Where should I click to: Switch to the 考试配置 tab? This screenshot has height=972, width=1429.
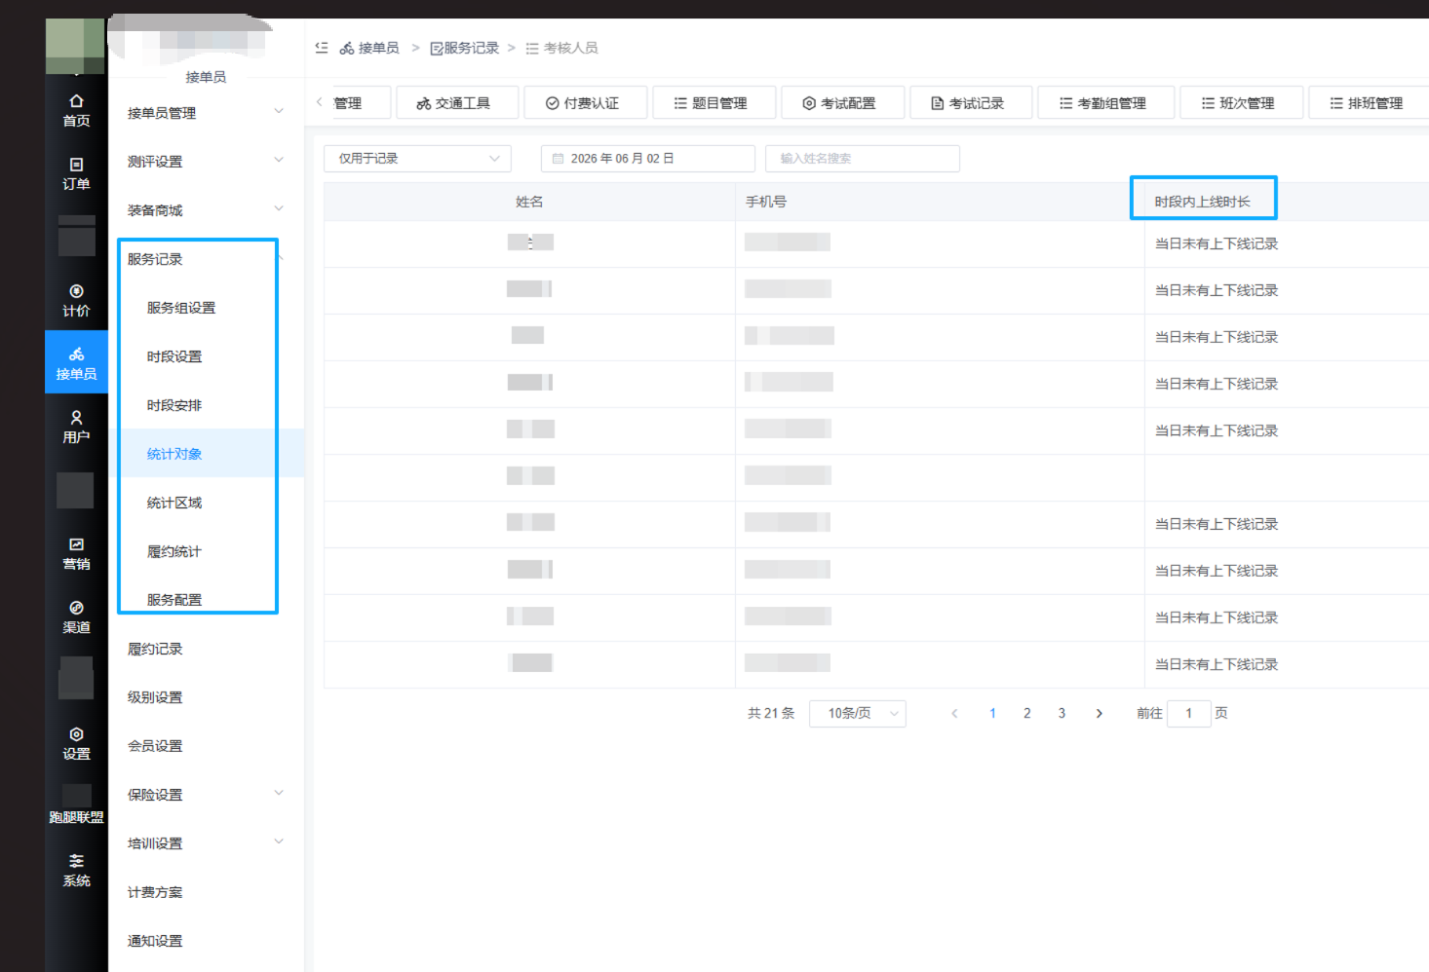pyautogui.click(x=843, y=103)
